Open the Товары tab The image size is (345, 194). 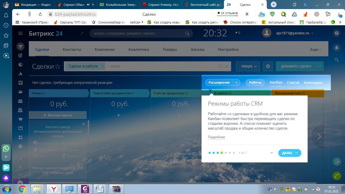click(x=170, y=50)
